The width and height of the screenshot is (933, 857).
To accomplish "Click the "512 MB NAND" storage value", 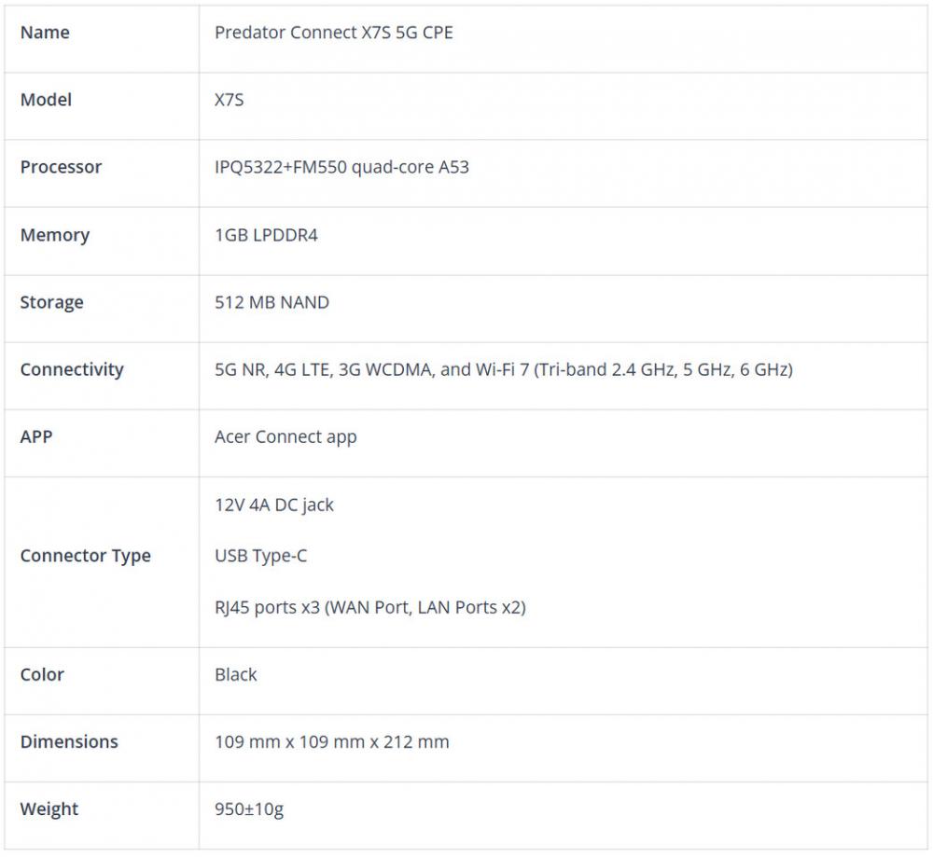I will [x=272, y=302].
